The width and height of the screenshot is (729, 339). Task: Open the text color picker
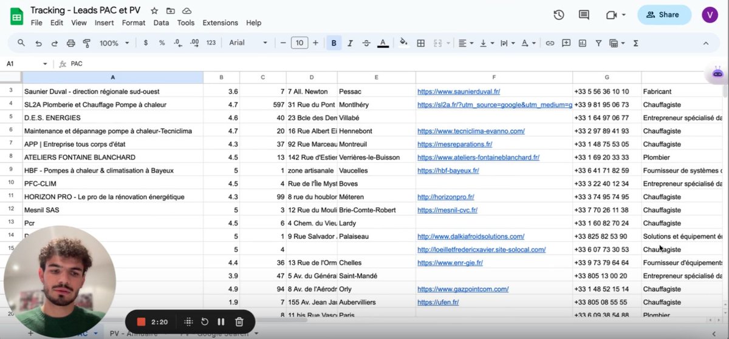pos(383,43)
